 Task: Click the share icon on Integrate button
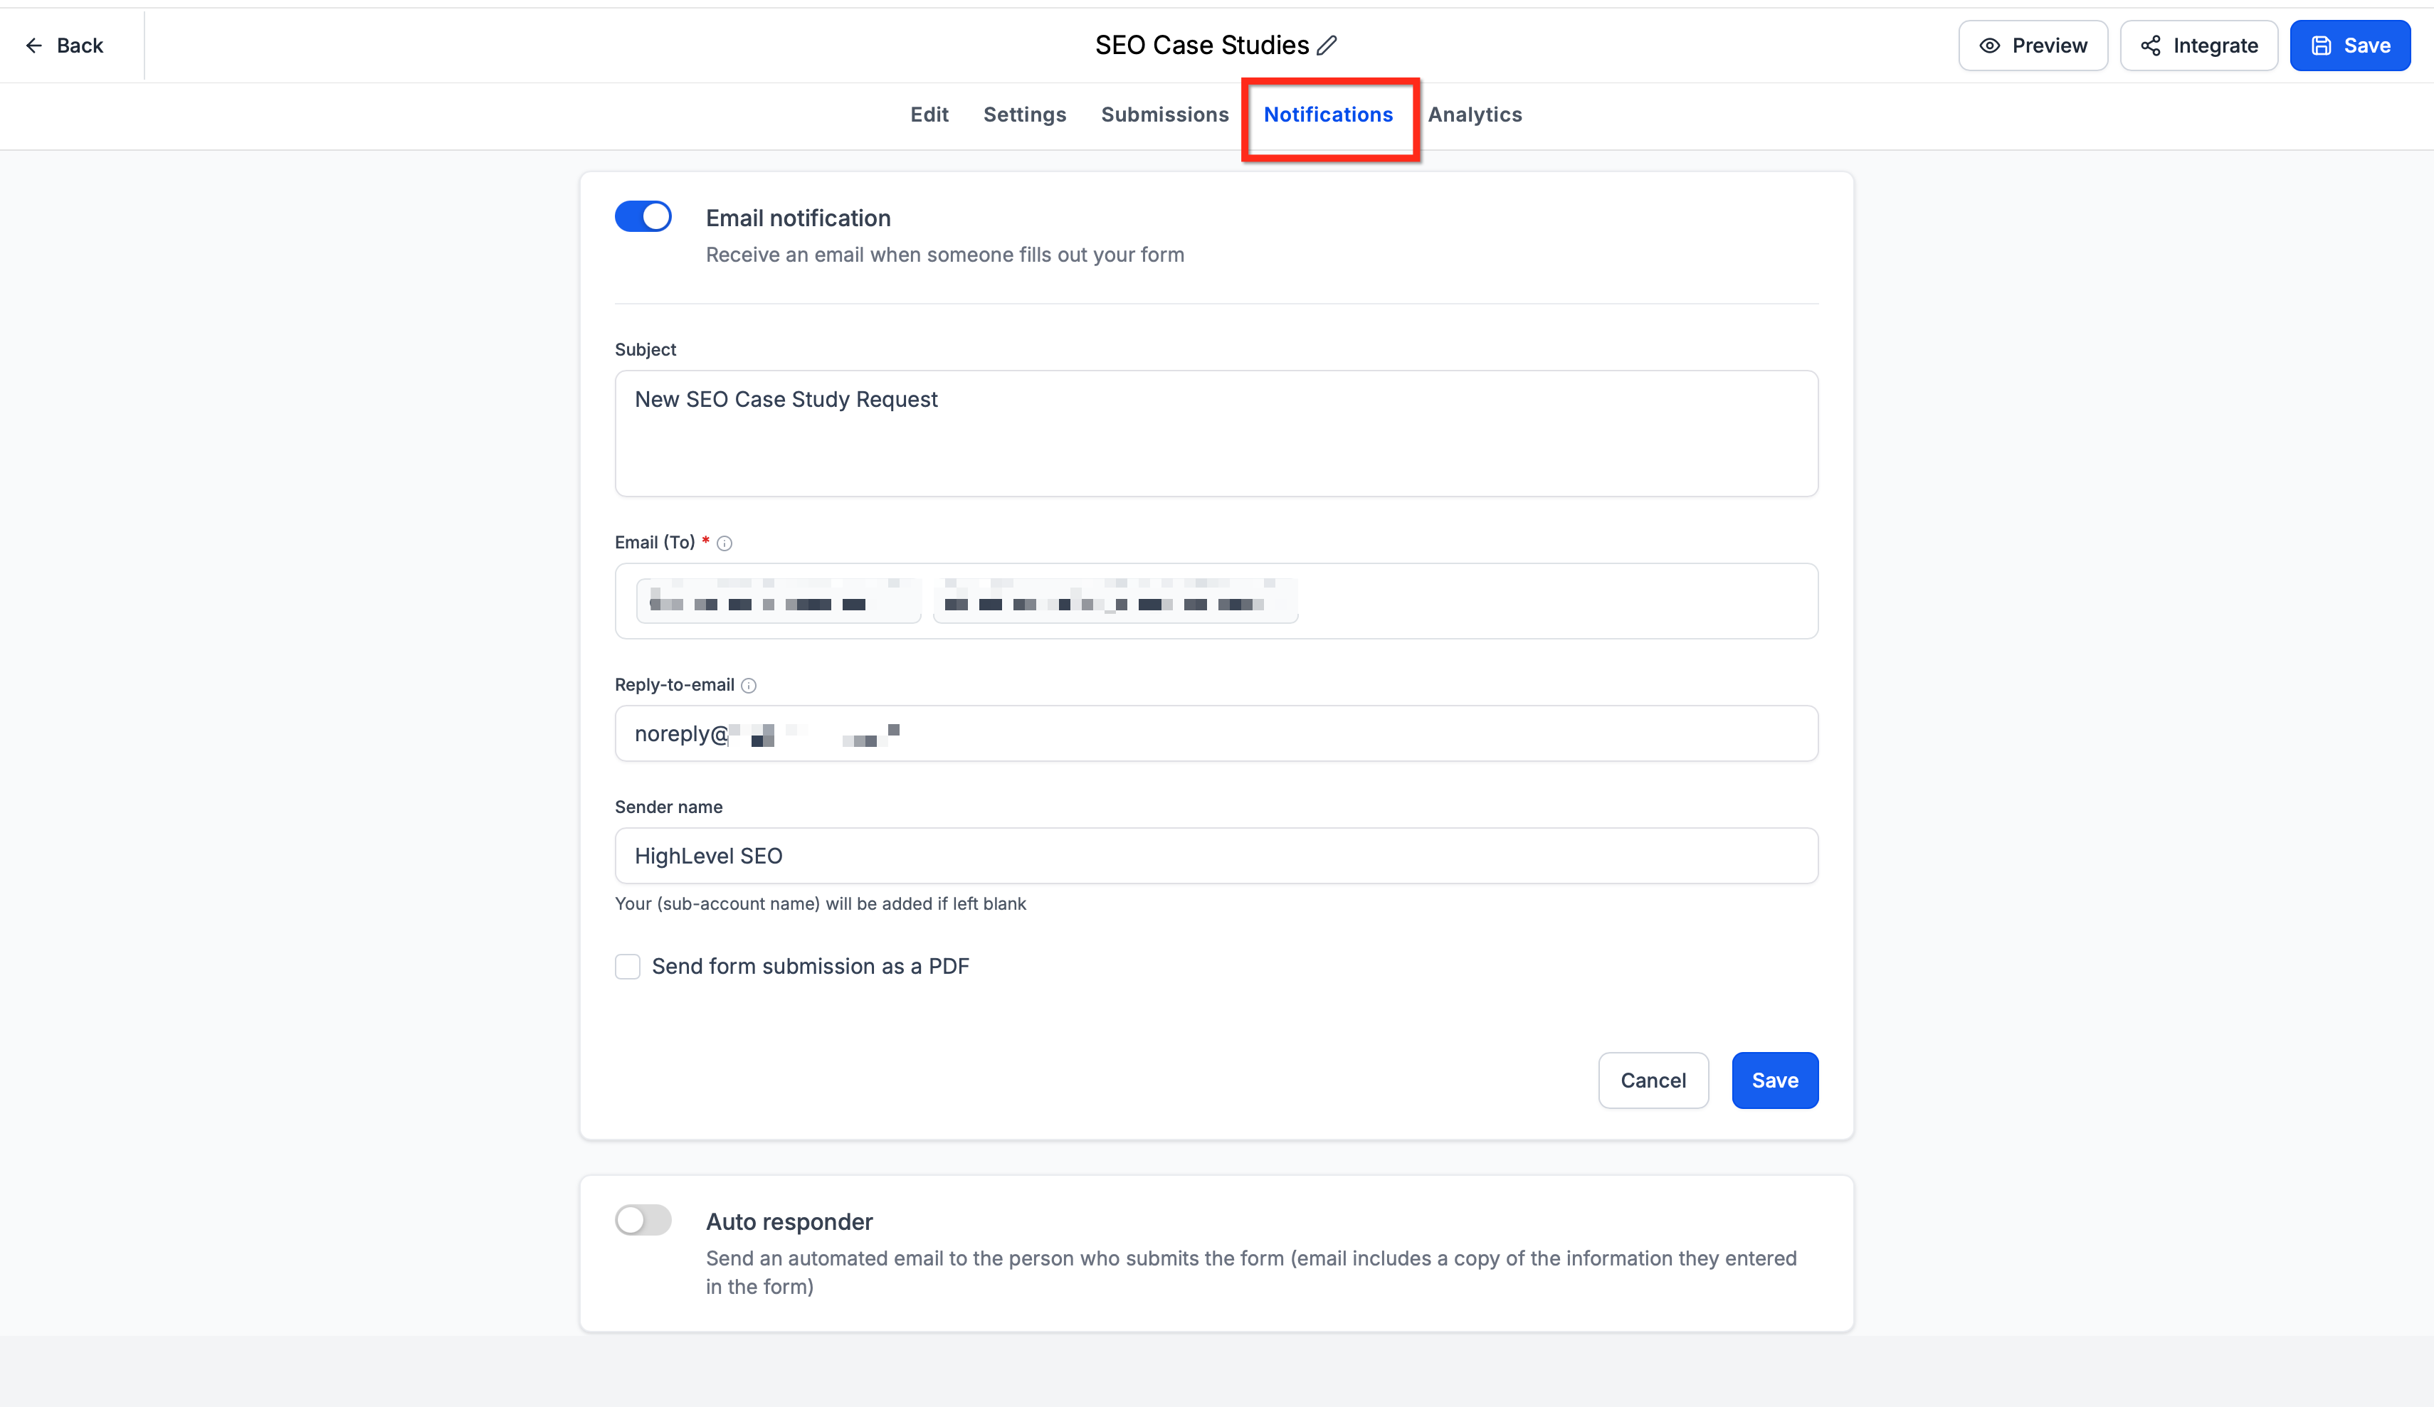click(2150, 46)
